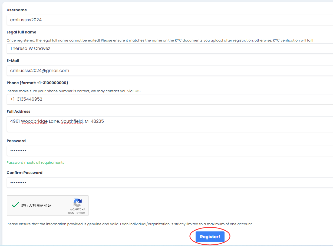333x246 pixels.
Task: Open the reCAPTCHA privacy link (隐私权)
Action: [71, 213]
